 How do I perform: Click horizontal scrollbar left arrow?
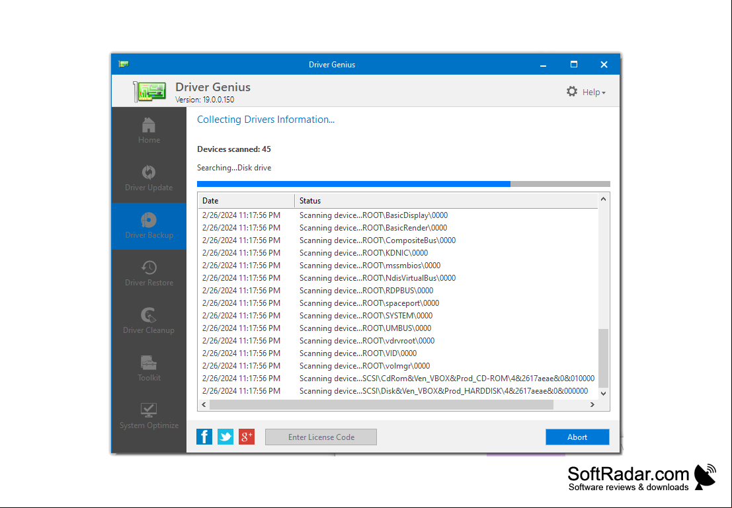coord(204,404)
